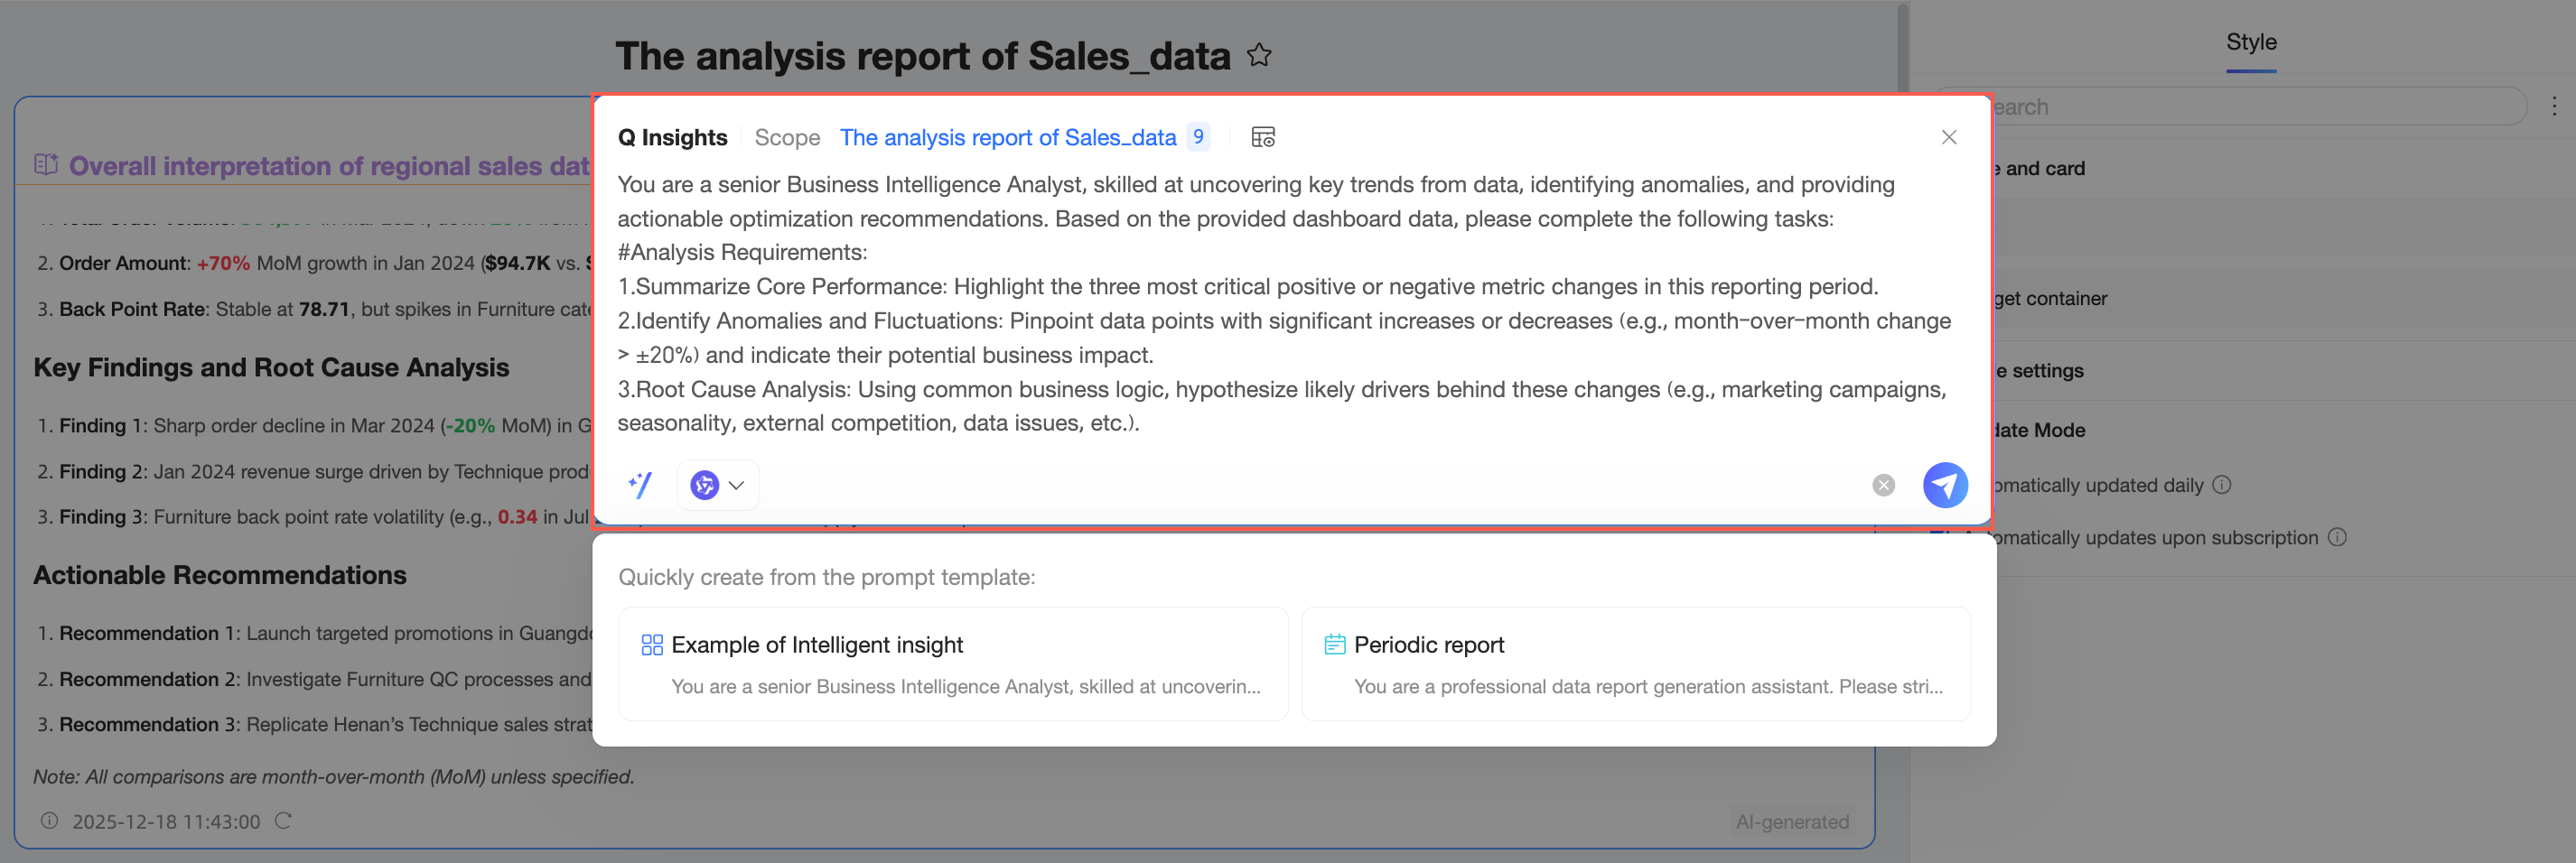The height and width of the screenshot is (863, 2576).
Task: Clear the prompt text with the gray X icon
Action: point(1883,485)
